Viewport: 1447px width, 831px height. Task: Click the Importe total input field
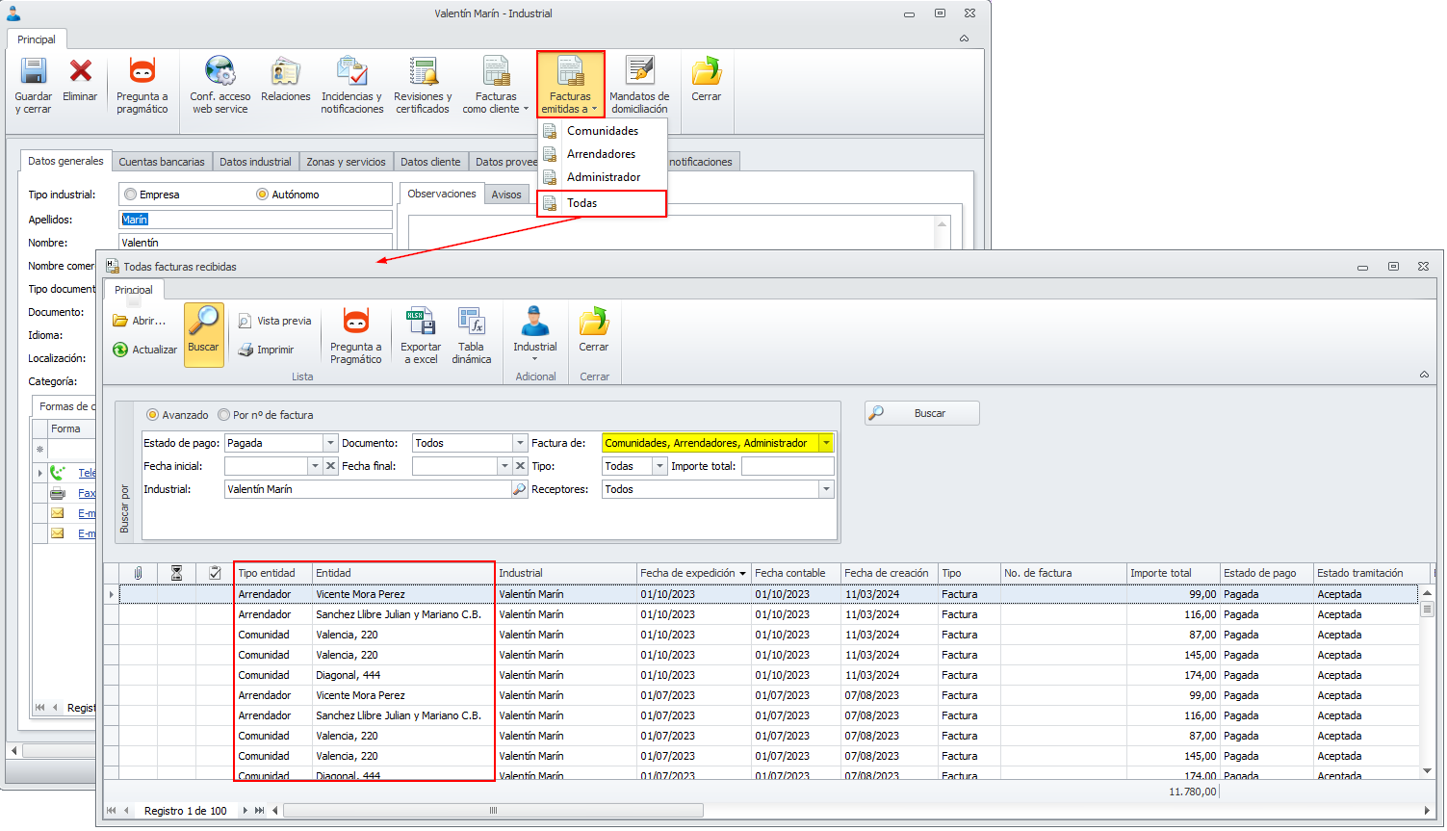point(788,466)
